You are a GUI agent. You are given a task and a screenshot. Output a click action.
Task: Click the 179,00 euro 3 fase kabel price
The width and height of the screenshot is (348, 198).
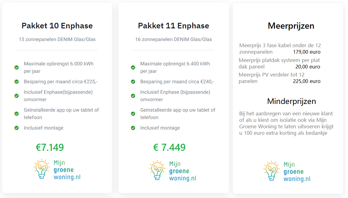(x=307, y=52)
